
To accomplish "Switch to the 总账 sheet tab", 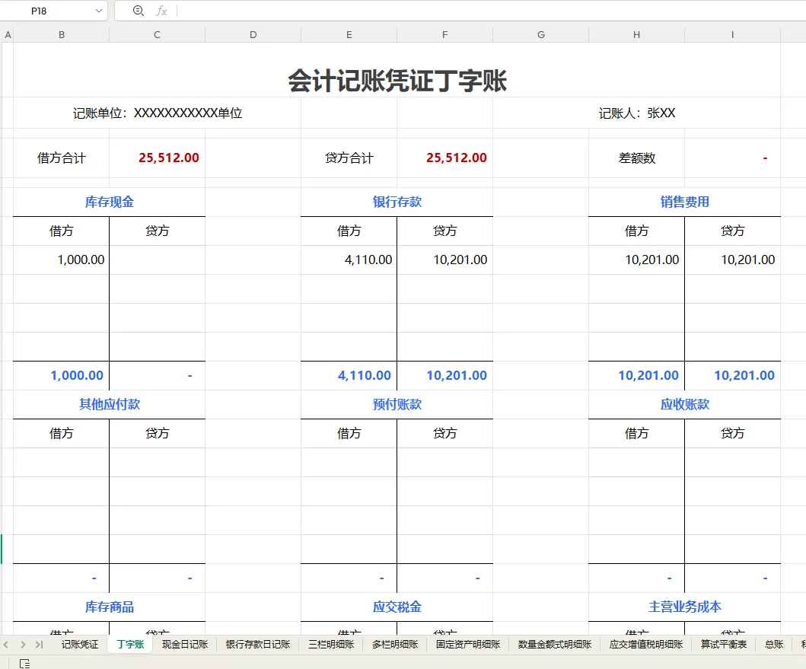I will tap(774, 645).
